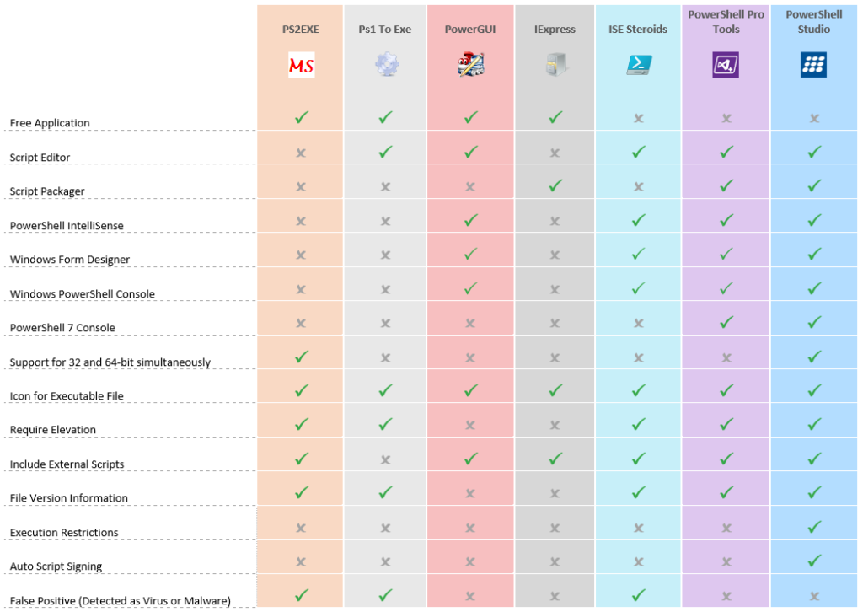
Task: Click ISE Steroids' gray X for Free Application
Action: (x=638, y=119)
